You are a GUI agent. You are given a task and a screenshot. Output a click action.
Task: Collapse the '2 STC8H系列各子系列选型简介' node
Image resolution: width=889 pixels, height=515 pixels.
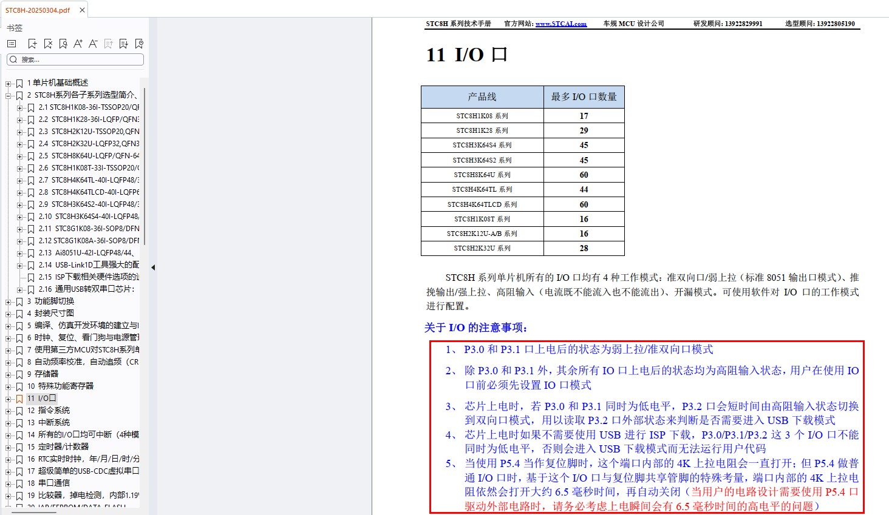tap(9, 95)
